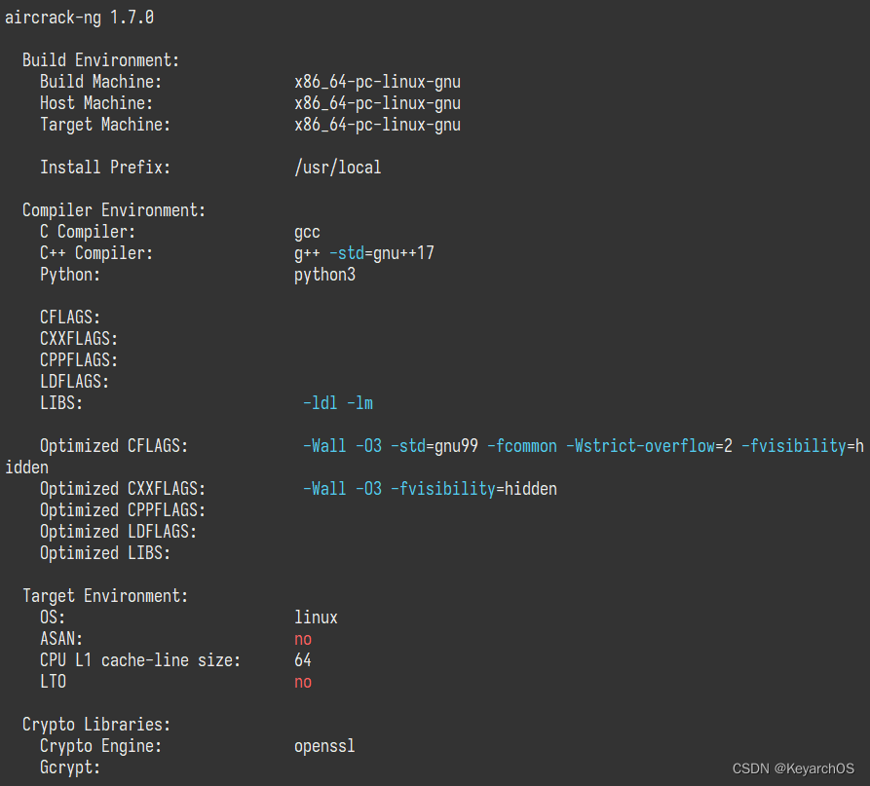The image size is (870, 786).
Task: Click the Build Environment section header
Action: pos(99,59)
